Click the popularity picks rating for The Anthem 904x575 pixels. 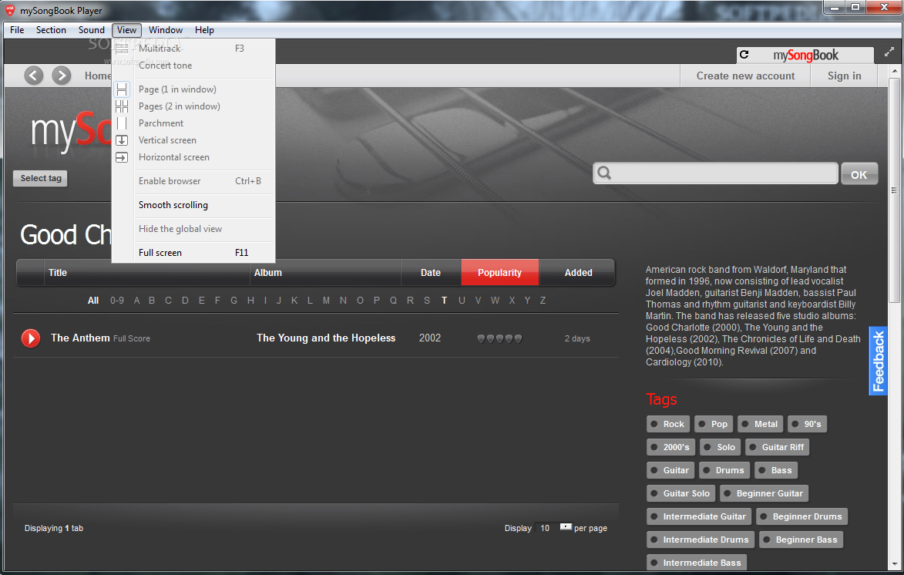[499, 338]
